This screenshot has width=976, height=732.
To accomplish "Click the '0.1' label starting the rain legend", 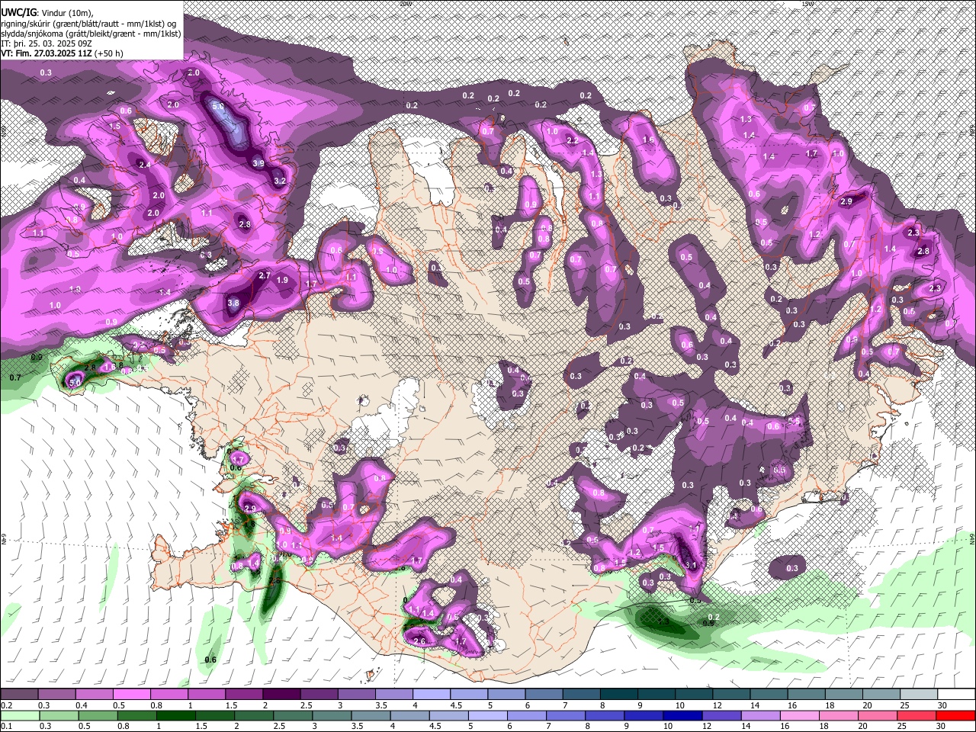I will 6,726.
